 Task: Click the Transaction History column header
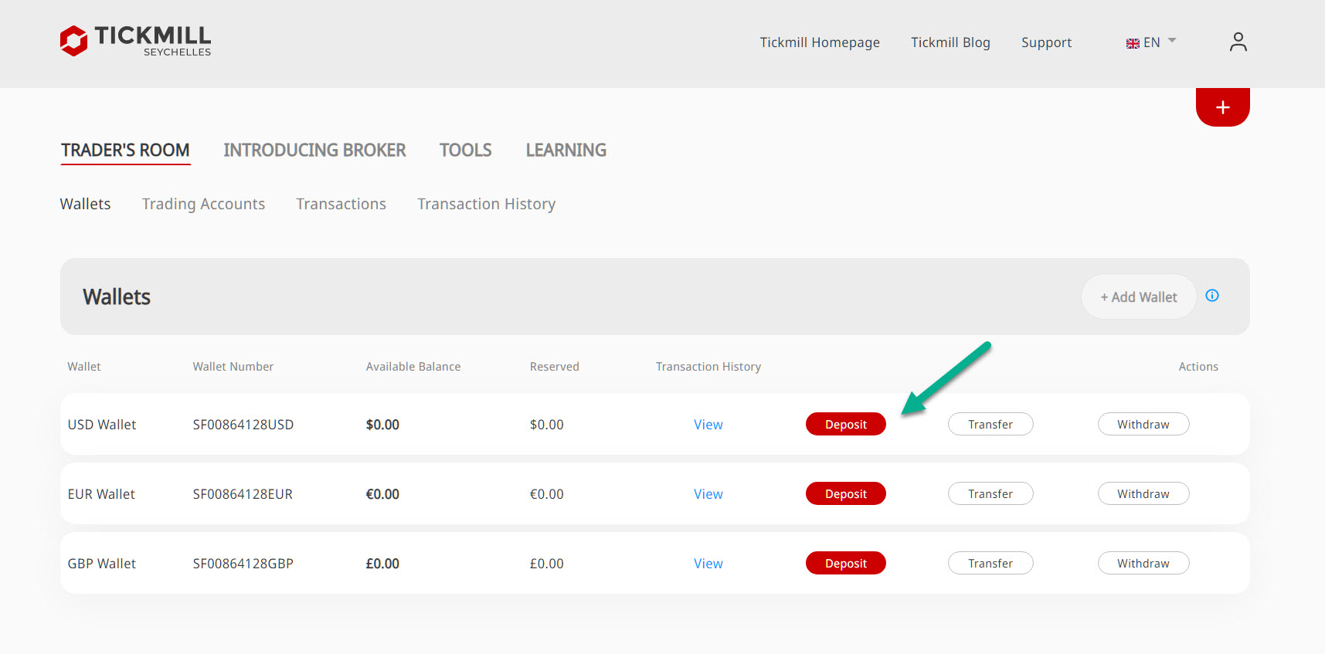708,367
